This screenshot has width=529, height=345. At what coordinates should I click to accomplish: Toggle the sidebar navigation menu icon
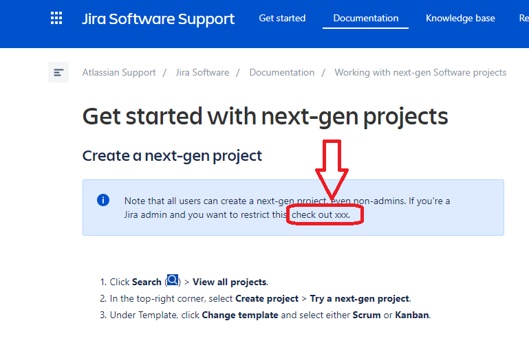[x=58, y=72]
